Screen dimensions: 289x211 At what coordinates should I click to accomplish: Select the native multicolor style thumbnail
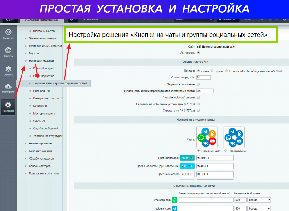[x=207, y=137]
